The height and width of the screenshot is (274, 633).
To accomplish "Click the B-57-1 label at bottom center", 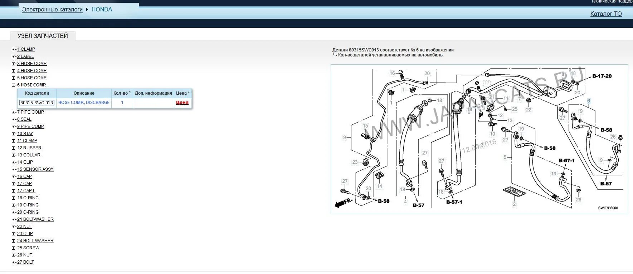I will 454,202.
